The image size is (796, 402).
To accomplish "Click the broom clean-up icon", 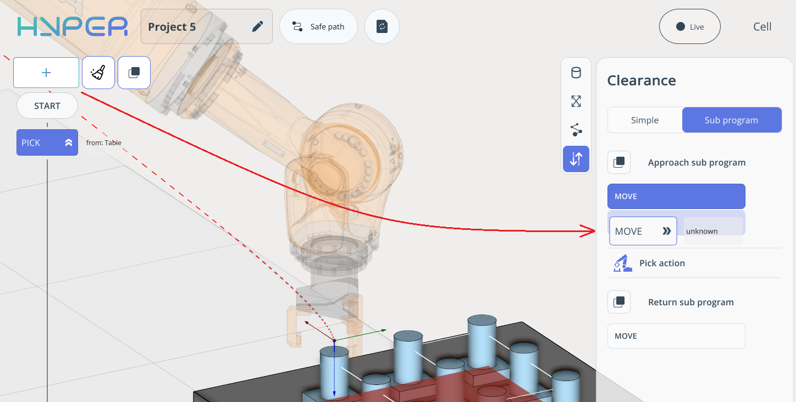I will click(98, 73).
